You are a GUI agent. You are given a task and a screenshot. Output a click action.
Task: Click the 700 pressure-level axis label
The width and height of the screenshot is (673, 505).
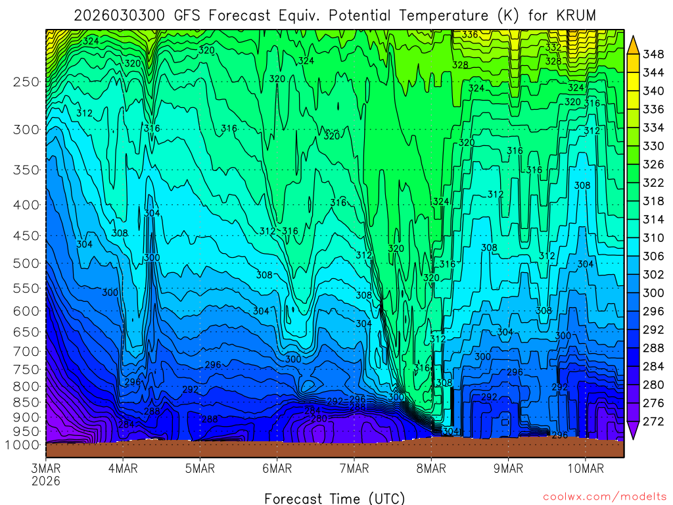tap(26, 351)
